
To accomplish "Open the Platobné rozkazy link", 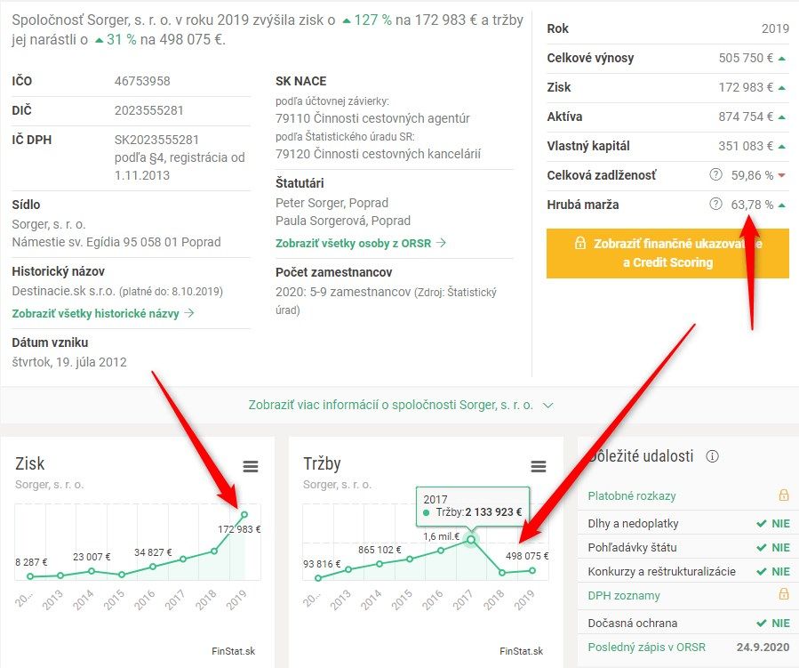I will [632, 495].
